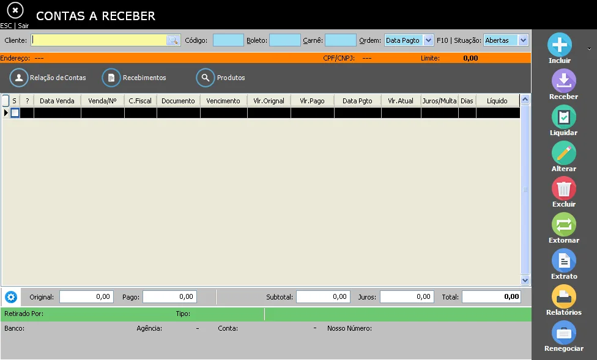Open the Receber download icon

tap(563, 81)
